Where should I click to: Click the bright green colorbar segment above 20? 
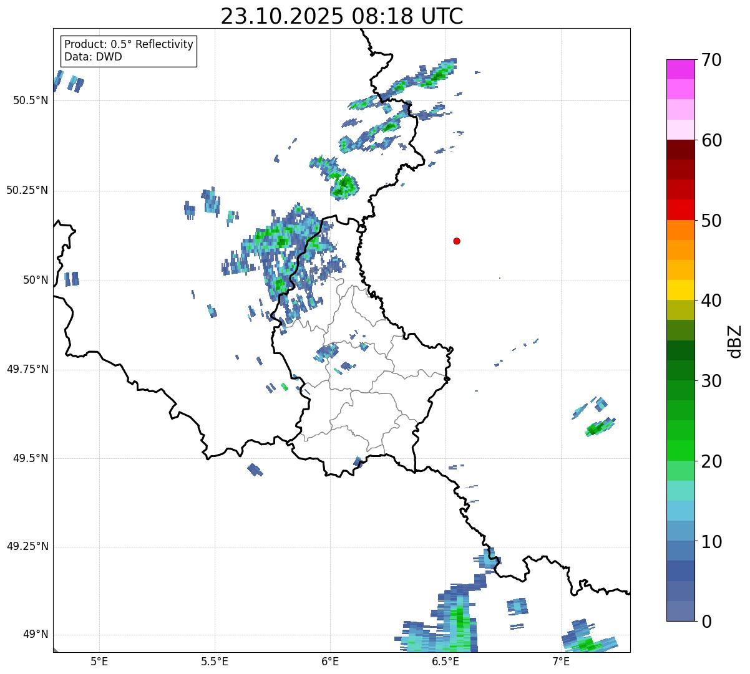pyautogui.click(x=680, y=451)
